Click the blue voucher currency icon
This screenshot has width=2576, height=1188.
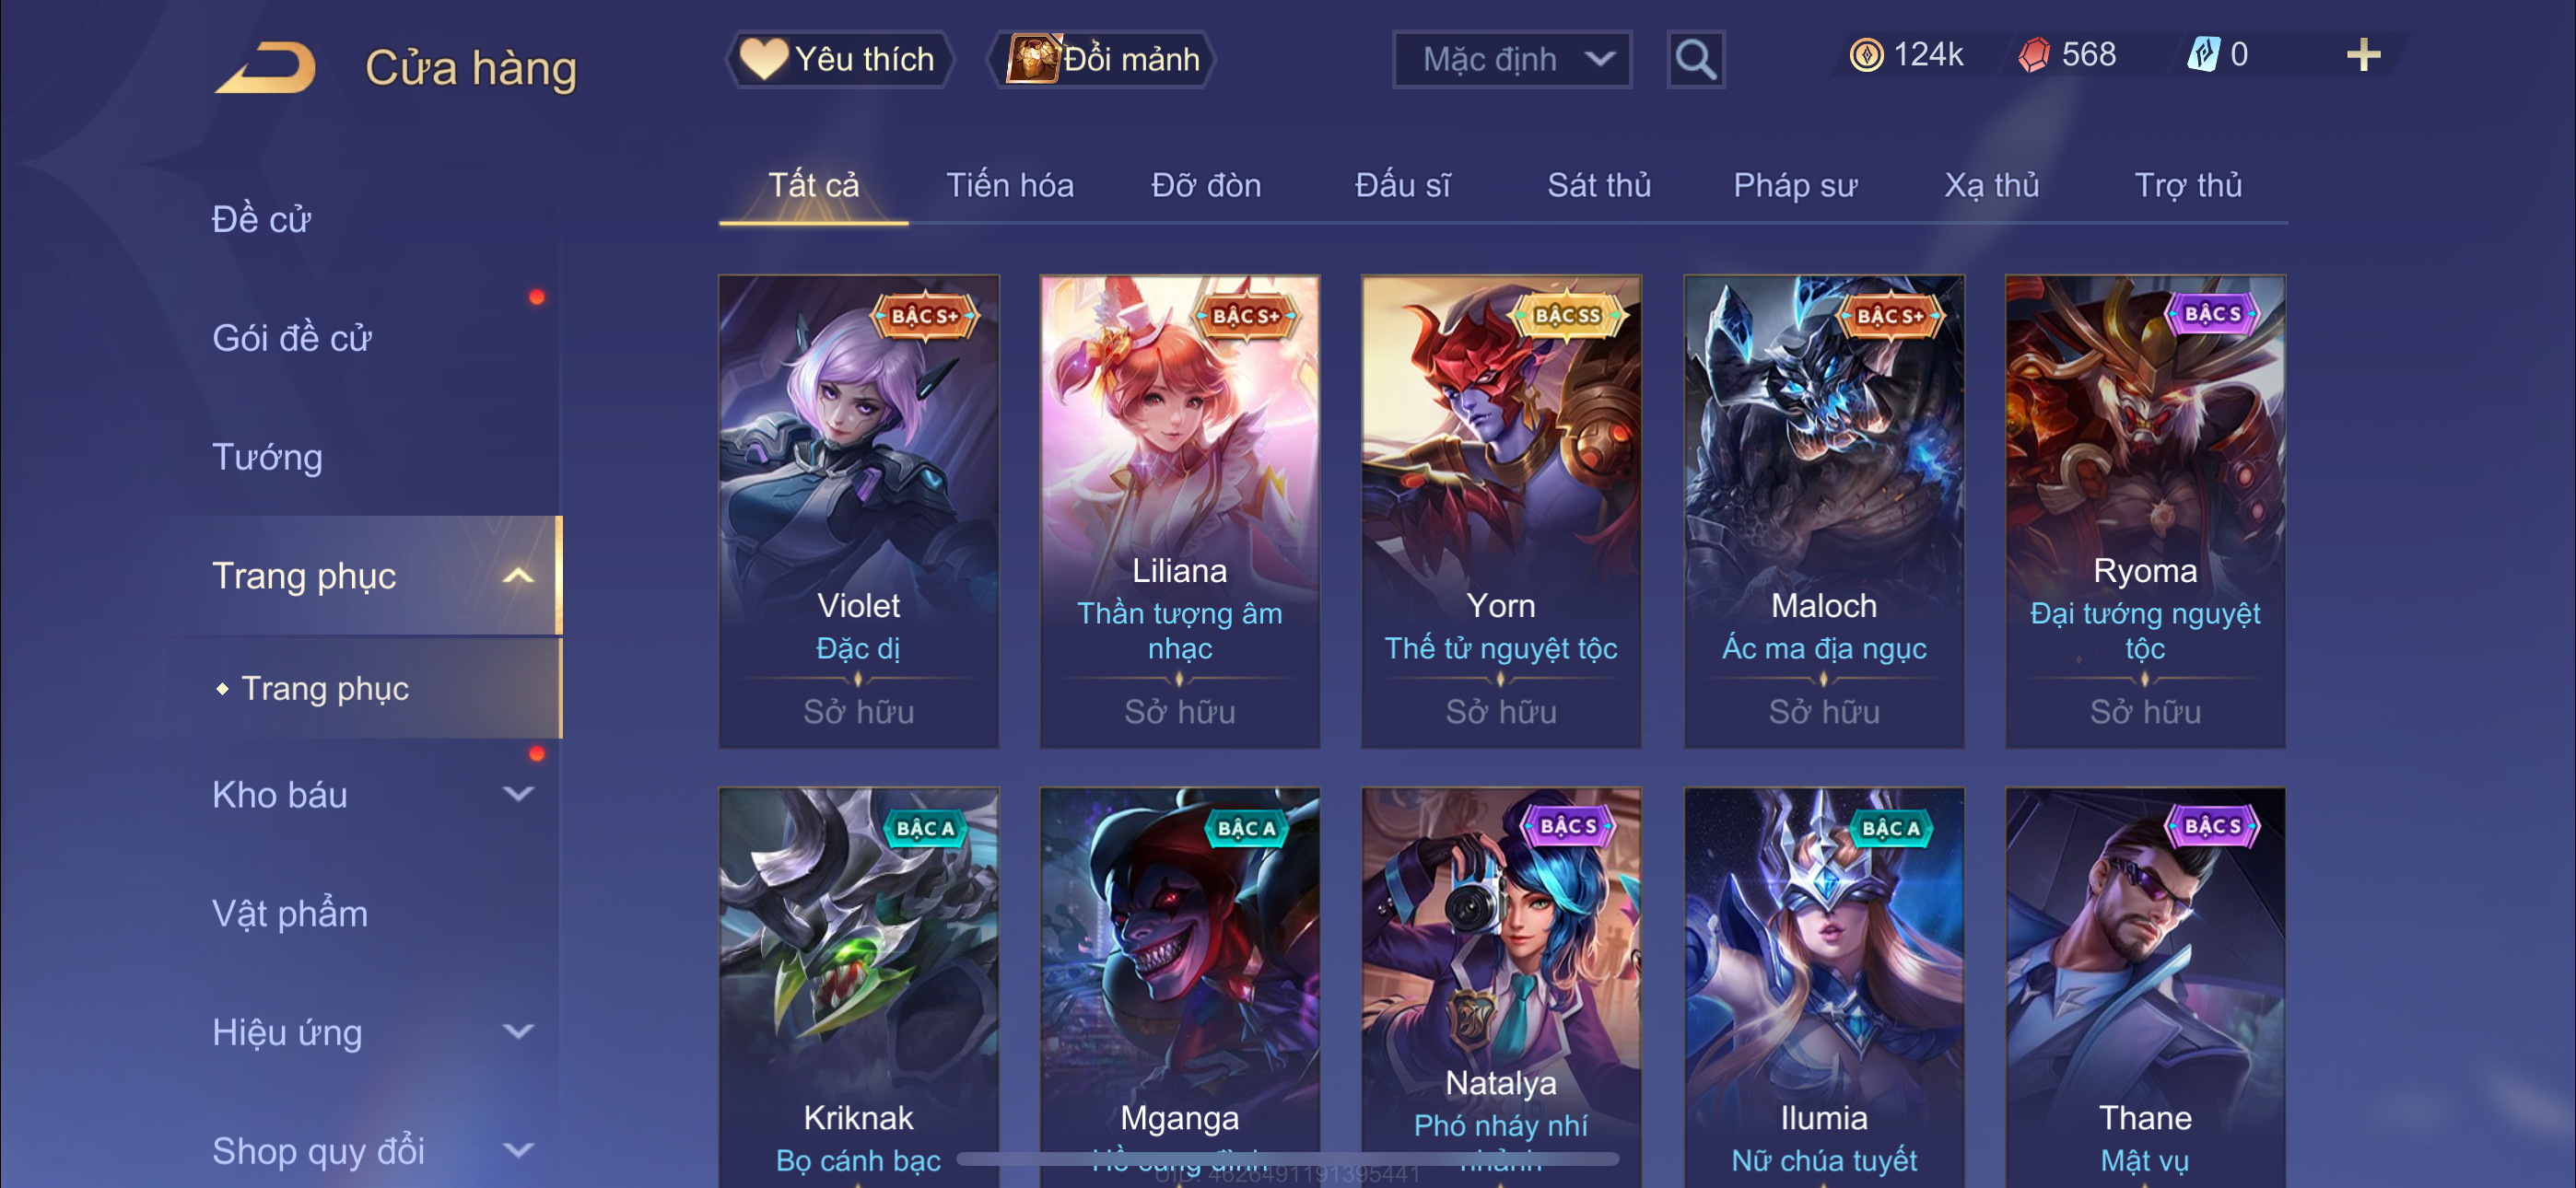(2203, 55)
